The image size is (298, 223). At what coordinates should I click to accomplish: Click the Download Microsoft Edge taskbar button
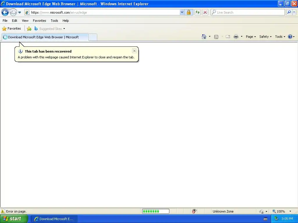(54, 219)
